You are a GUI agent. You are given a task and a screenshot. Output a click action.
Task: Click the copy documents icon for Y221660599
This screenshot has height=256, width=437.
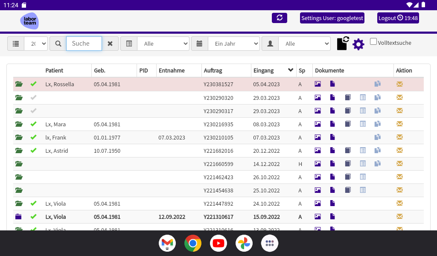(377, 164)
